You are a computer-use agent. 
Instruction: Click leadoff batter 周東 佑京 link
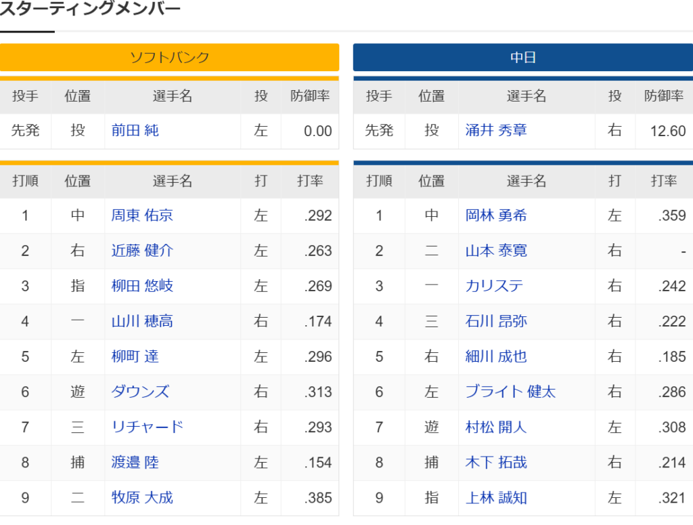142,215
